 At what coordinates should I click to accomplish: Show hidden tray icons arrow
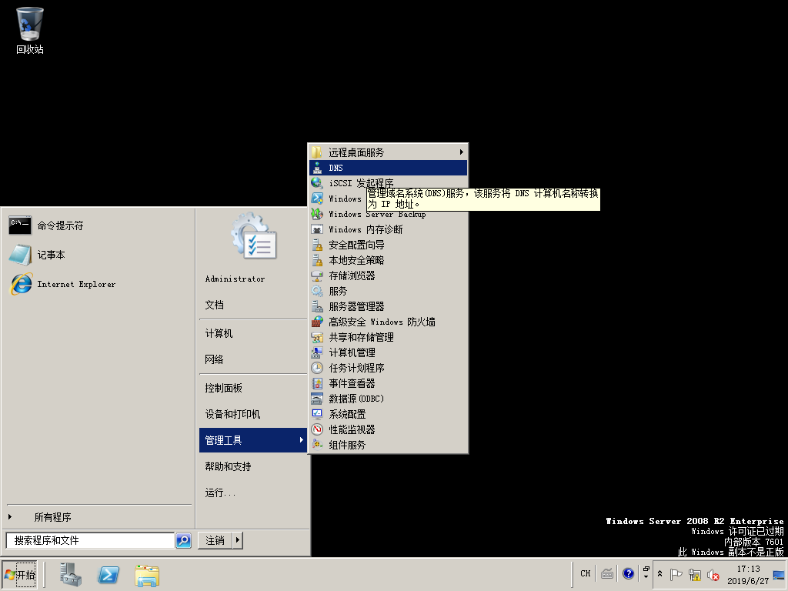point(659,574)
